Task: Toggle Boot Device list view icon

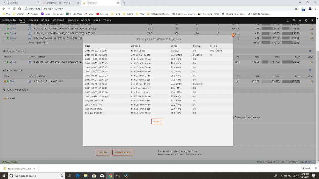Action: tap(310, 71)
